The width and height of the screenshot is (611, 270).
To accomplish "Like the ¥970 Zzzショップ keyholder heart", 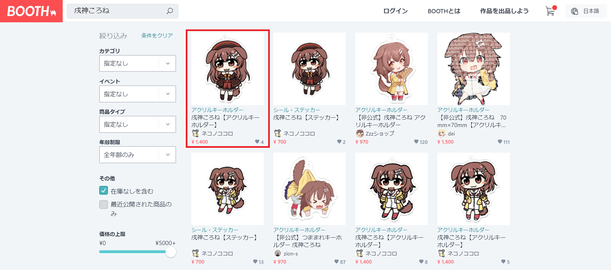I will [416, 142].
